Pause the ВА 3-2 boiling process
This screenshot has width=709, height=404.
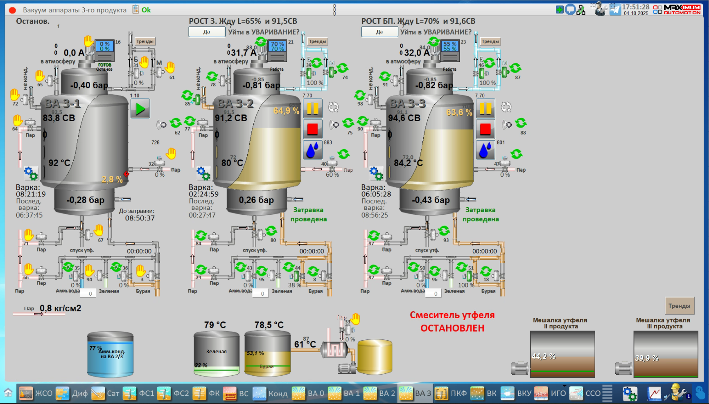[x=312, y=108]
